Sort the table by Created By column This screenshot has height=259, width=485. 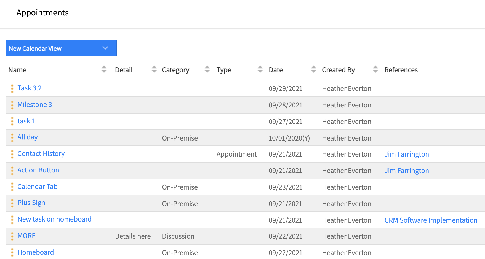375,69
